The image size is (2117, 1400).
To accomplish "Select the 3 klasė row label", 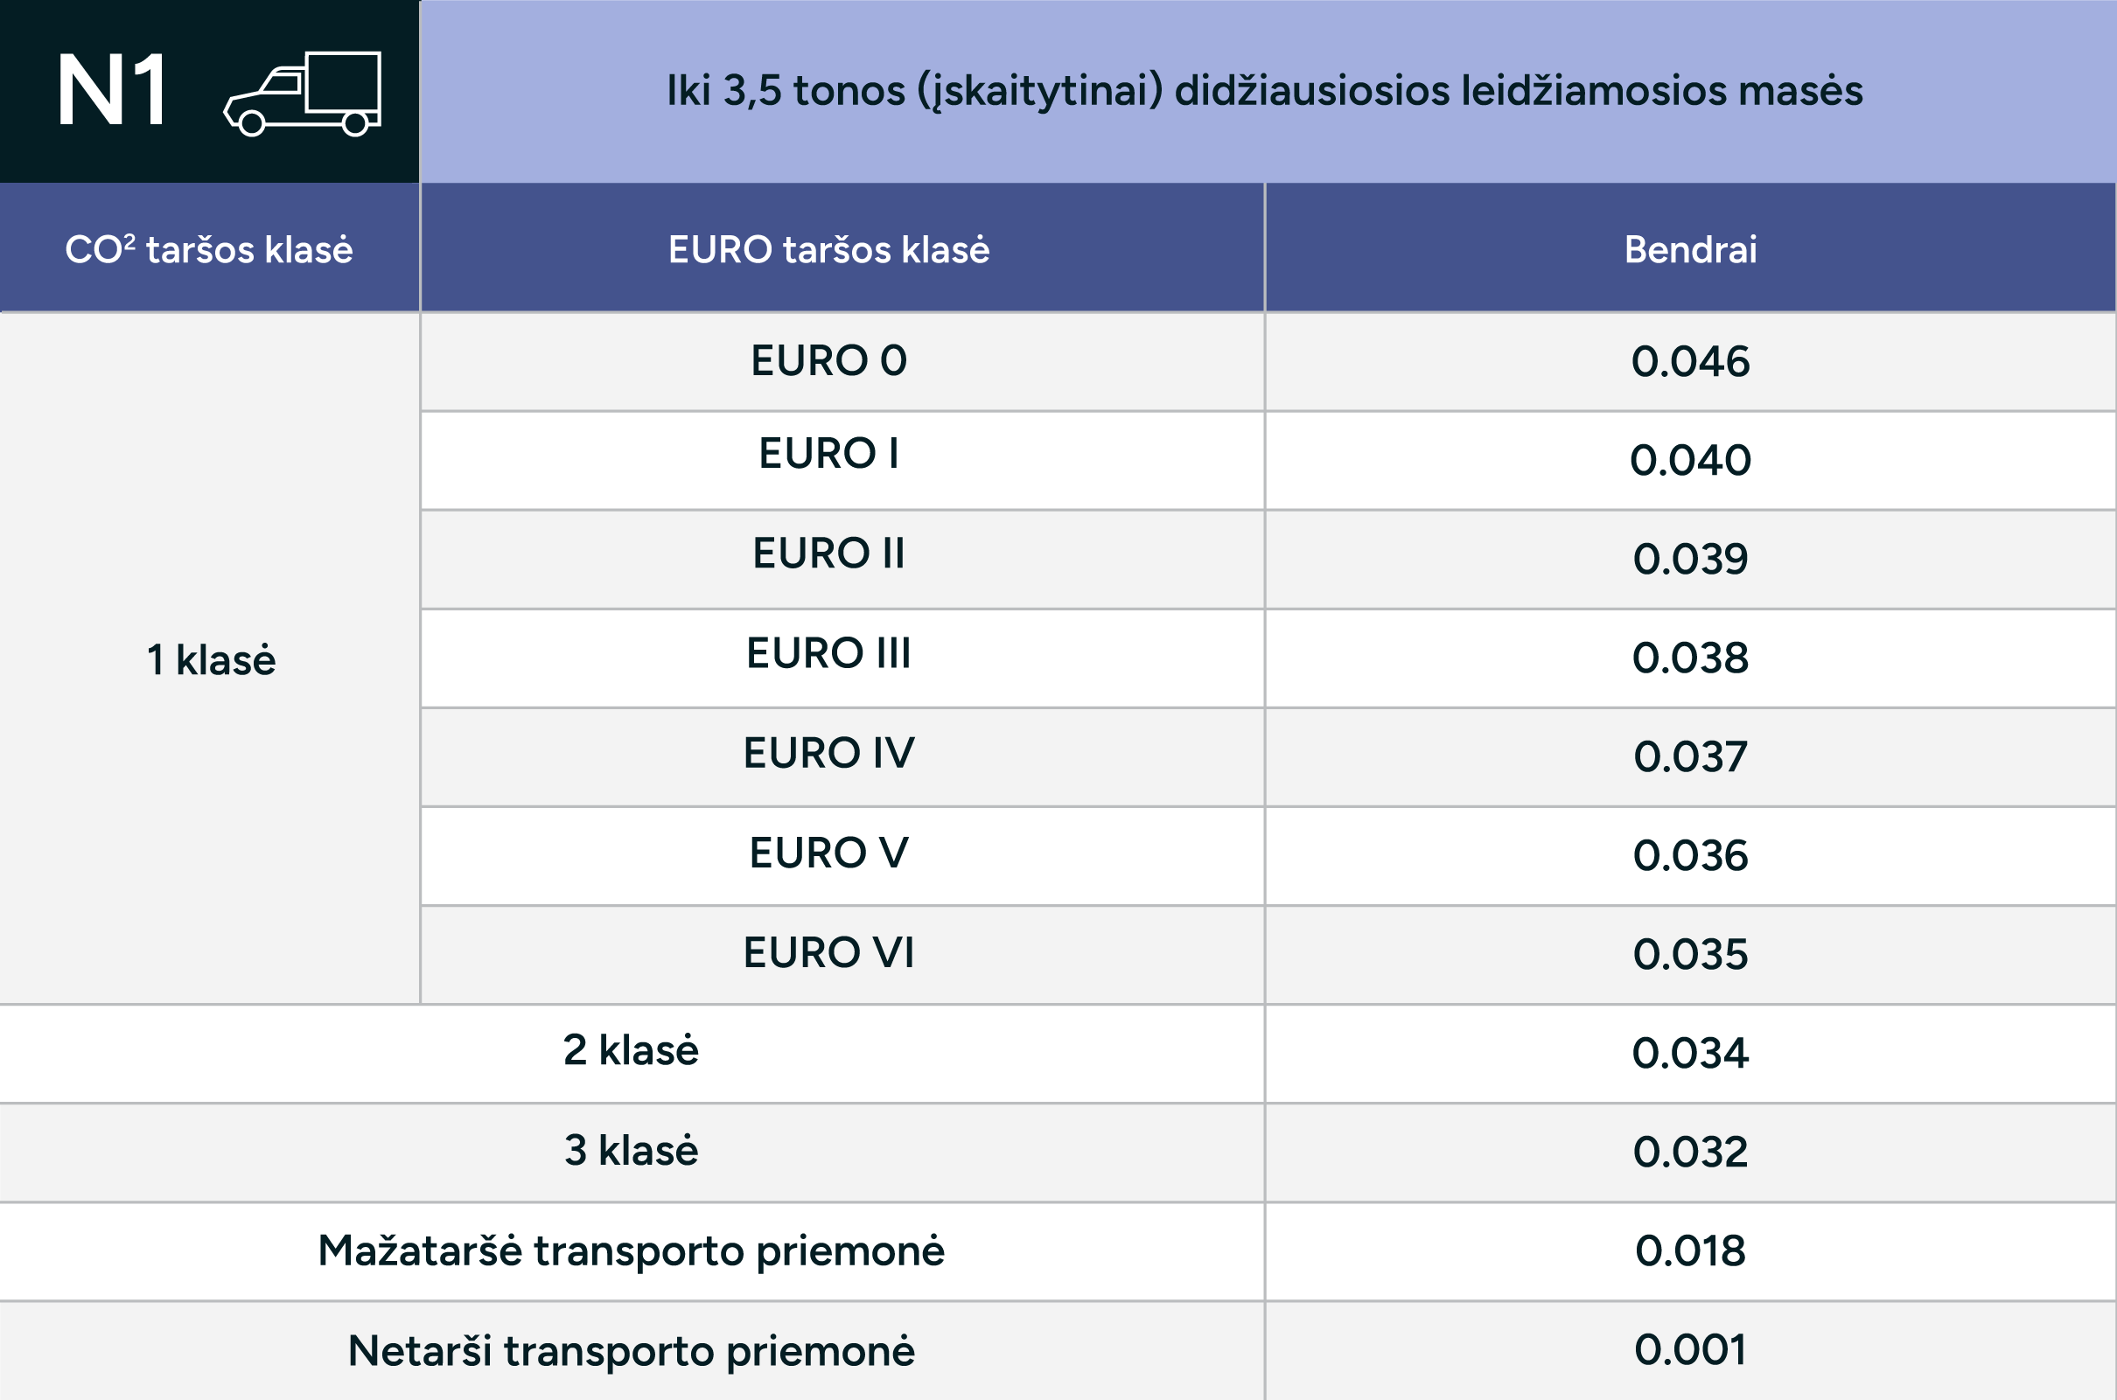I will pos(631,1150).
